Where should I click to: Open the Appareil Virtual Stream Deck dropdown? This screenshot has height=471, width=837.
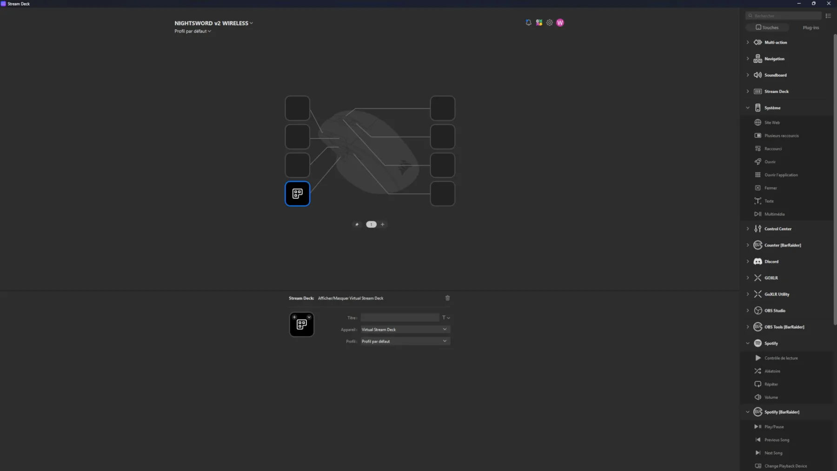coord(405,329)
